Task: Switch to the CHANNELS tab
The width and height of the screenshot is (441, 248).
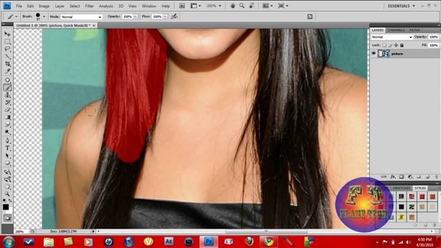Action: pyautogui.click(x=396, y=30)
